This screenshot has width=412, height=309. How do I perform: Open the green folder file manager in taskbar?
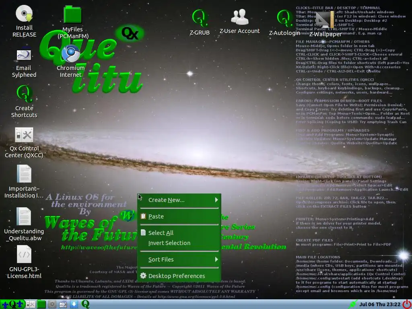[x=41, y=304]
